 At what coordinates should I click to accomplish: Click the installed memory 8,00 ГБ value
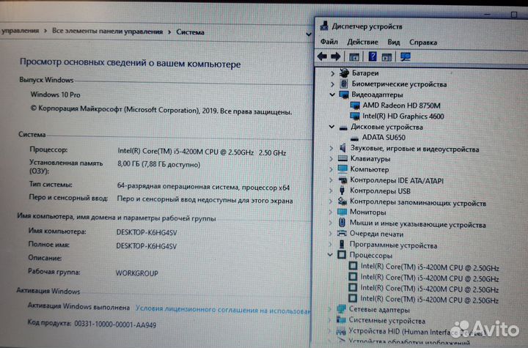158,164
